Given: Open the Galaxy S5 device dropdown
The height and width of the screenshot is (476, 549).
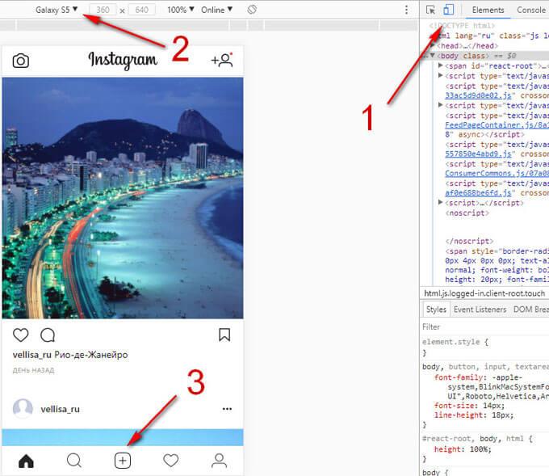Looking at the screenshot, I should point(57,10).
